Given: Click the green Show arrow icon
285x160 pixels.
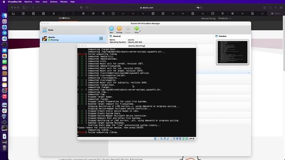Looking at the screenshot, I should point(136,28).
